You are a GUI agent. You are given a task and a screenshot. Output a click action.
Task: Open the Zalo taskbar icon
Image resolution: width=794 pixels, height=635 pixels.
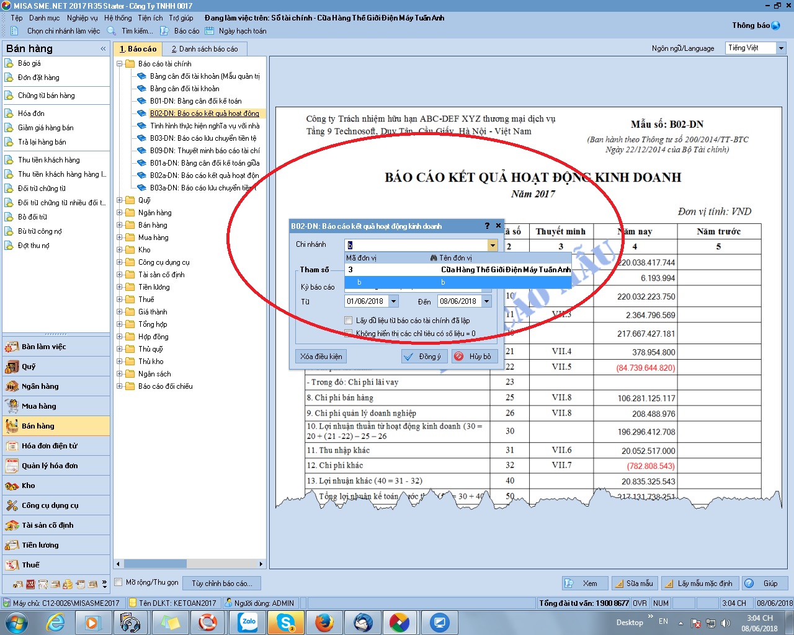point(249,622)
